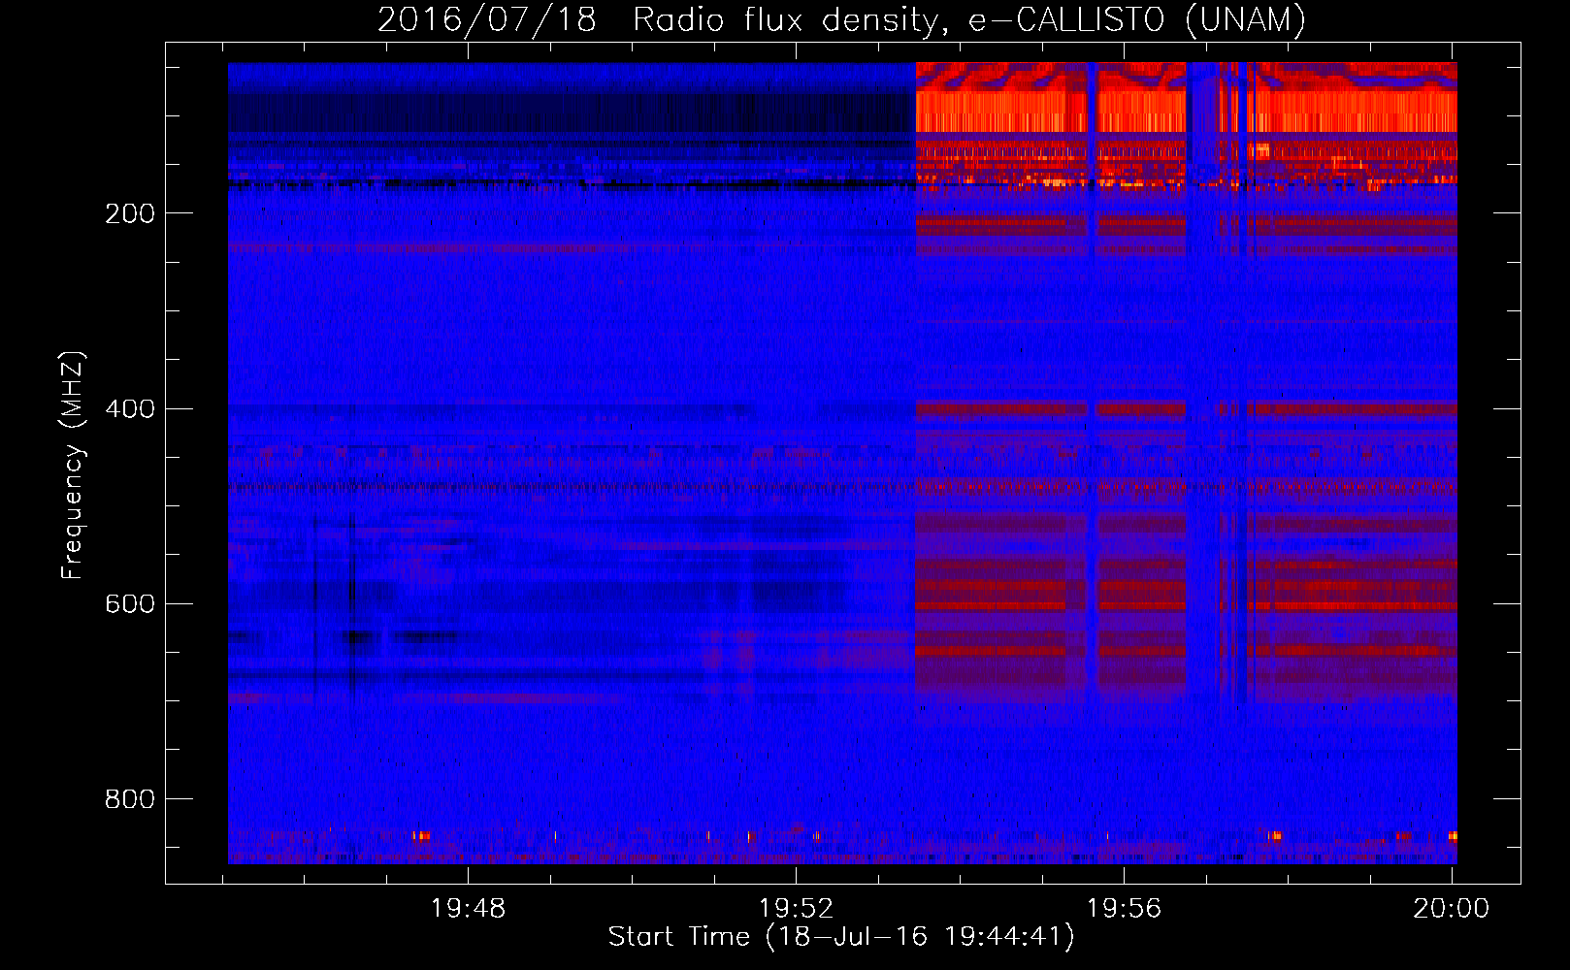Click the 19:52 time tick label
This screenshot has width=1570, height=970.
pos(796,909)
